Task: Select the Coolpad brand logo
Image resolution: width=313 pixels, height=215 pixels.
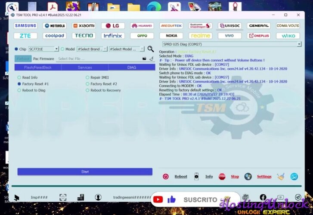Action: (x=55, y=36)
